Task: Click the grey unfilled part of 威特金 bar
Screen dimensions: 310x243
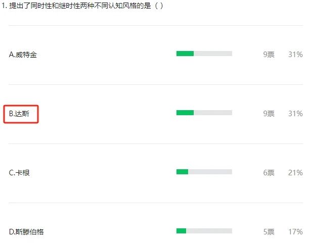Action: [x=213, y=54]
